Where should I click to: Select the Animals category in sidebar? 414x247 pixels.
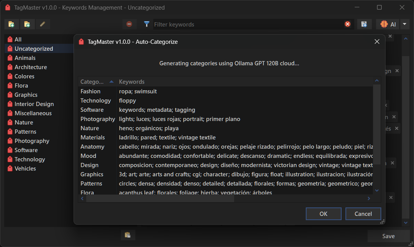(25, 58)
